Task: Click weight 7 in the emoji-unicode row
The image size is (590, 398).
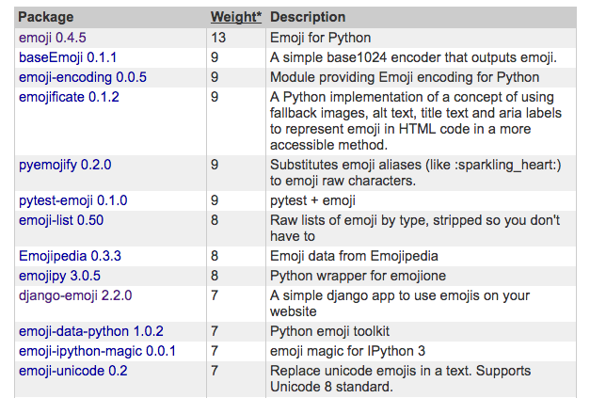Action: point(215,371)
